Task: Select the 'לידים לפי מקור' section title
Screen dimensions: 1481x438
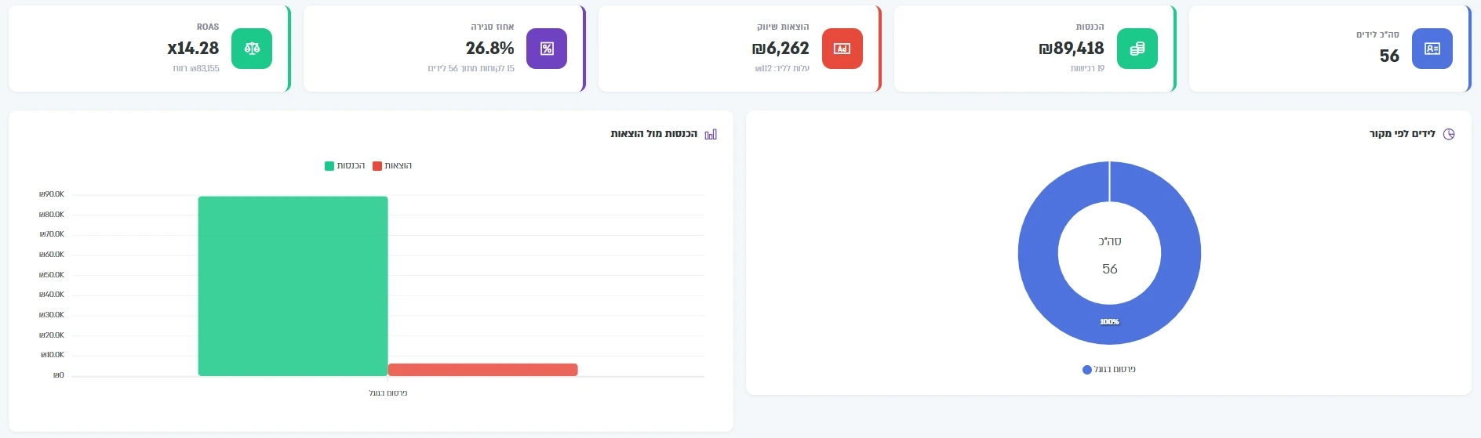Action: click(x=1403, y=134)
